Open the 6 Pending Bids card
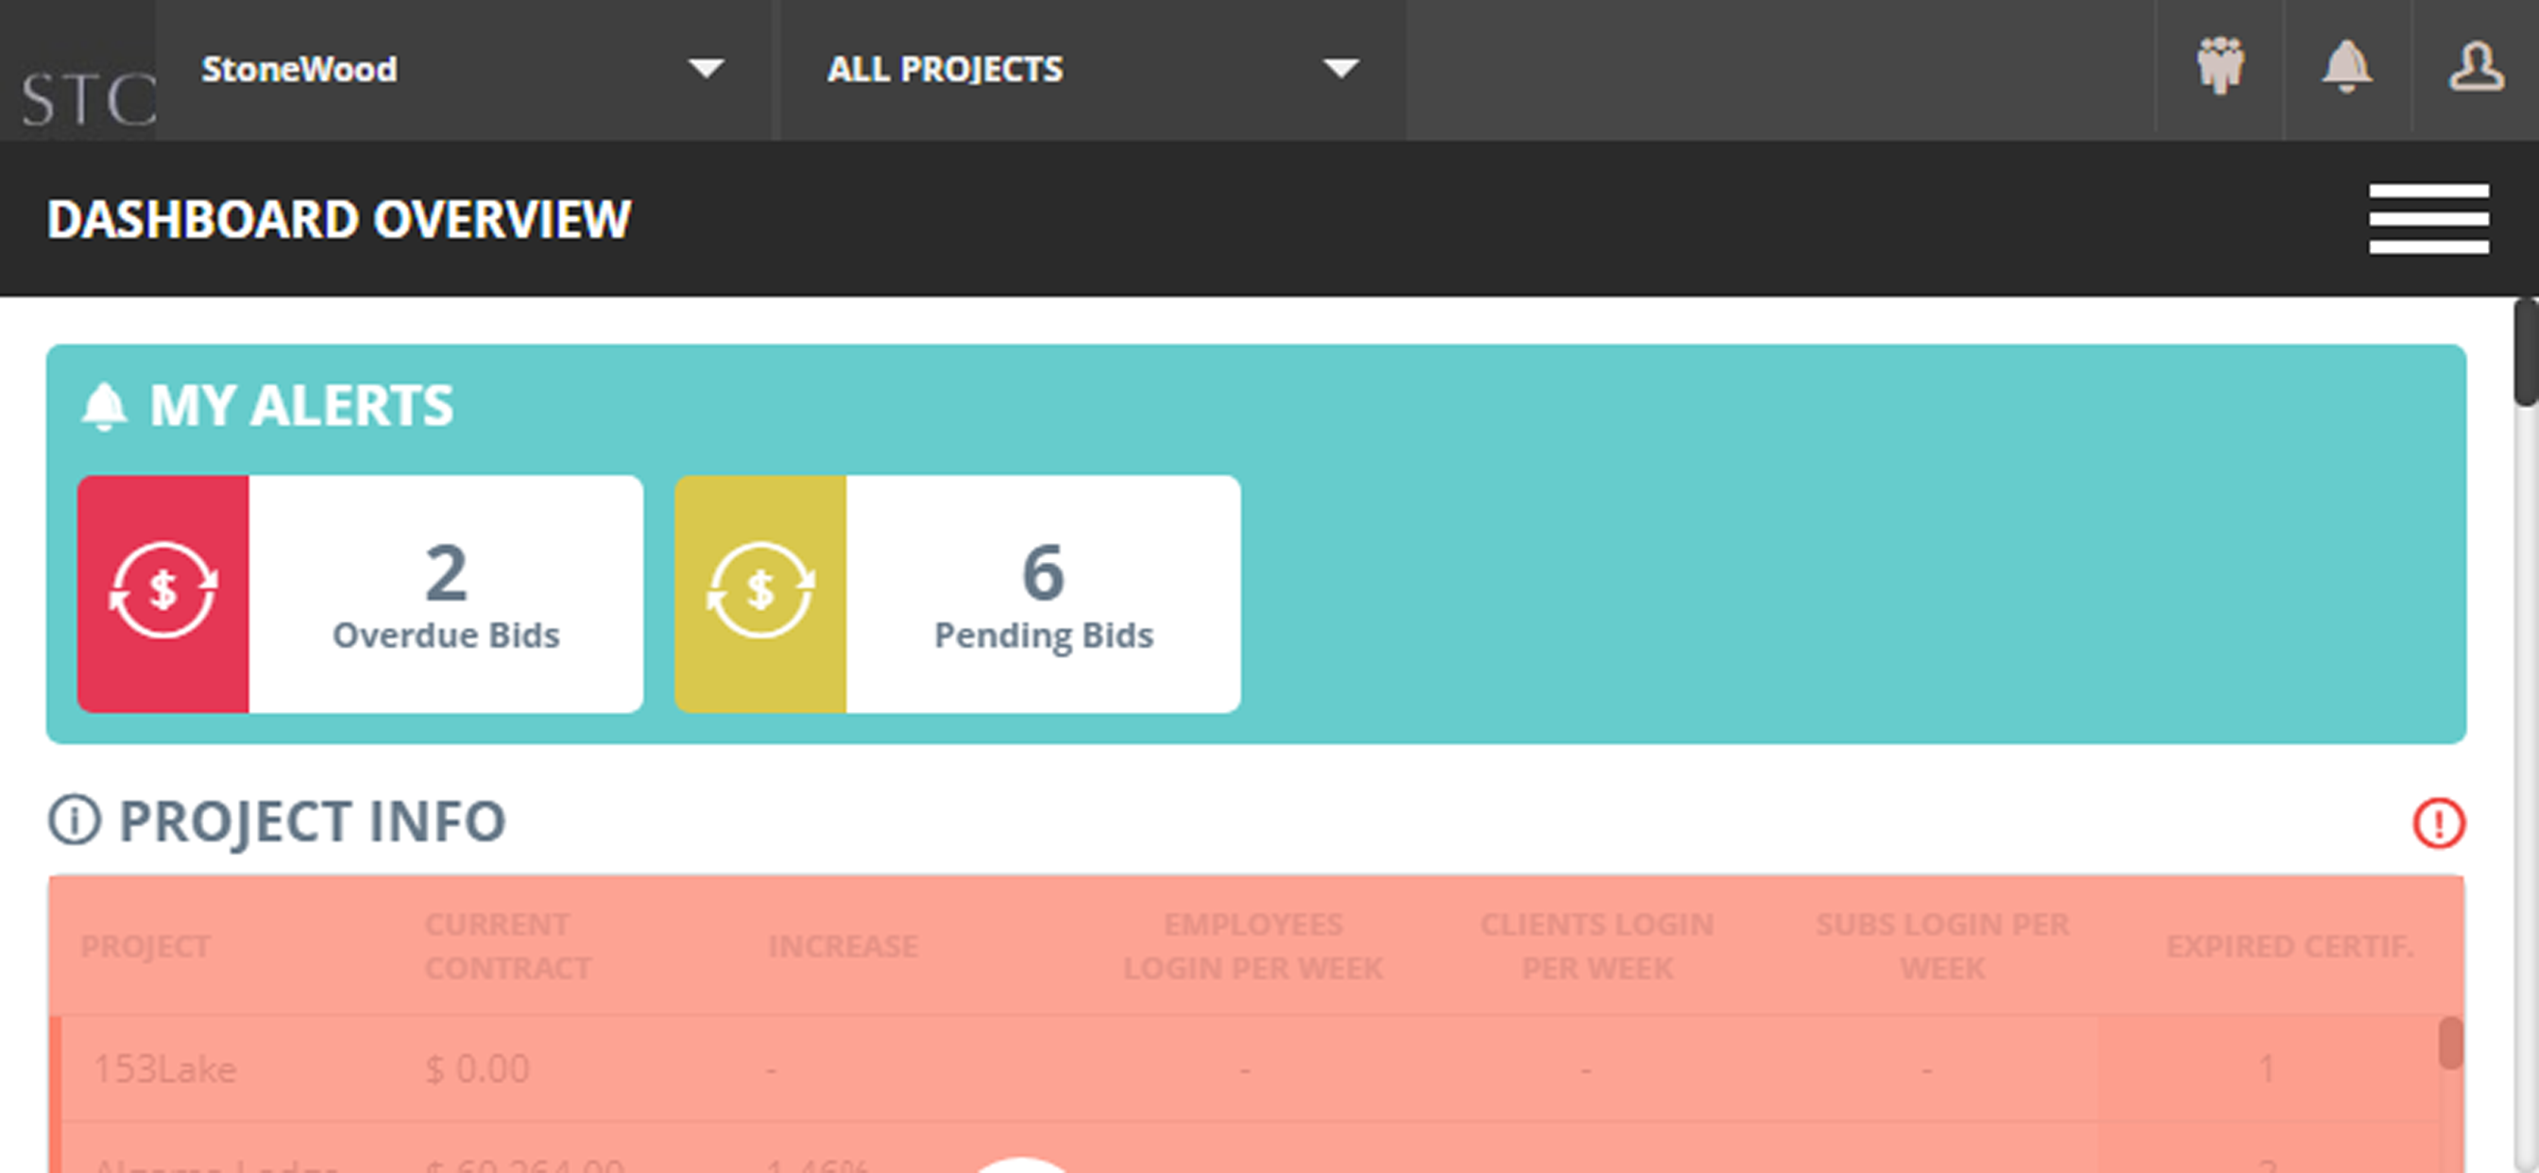 [x=957, y=593]
